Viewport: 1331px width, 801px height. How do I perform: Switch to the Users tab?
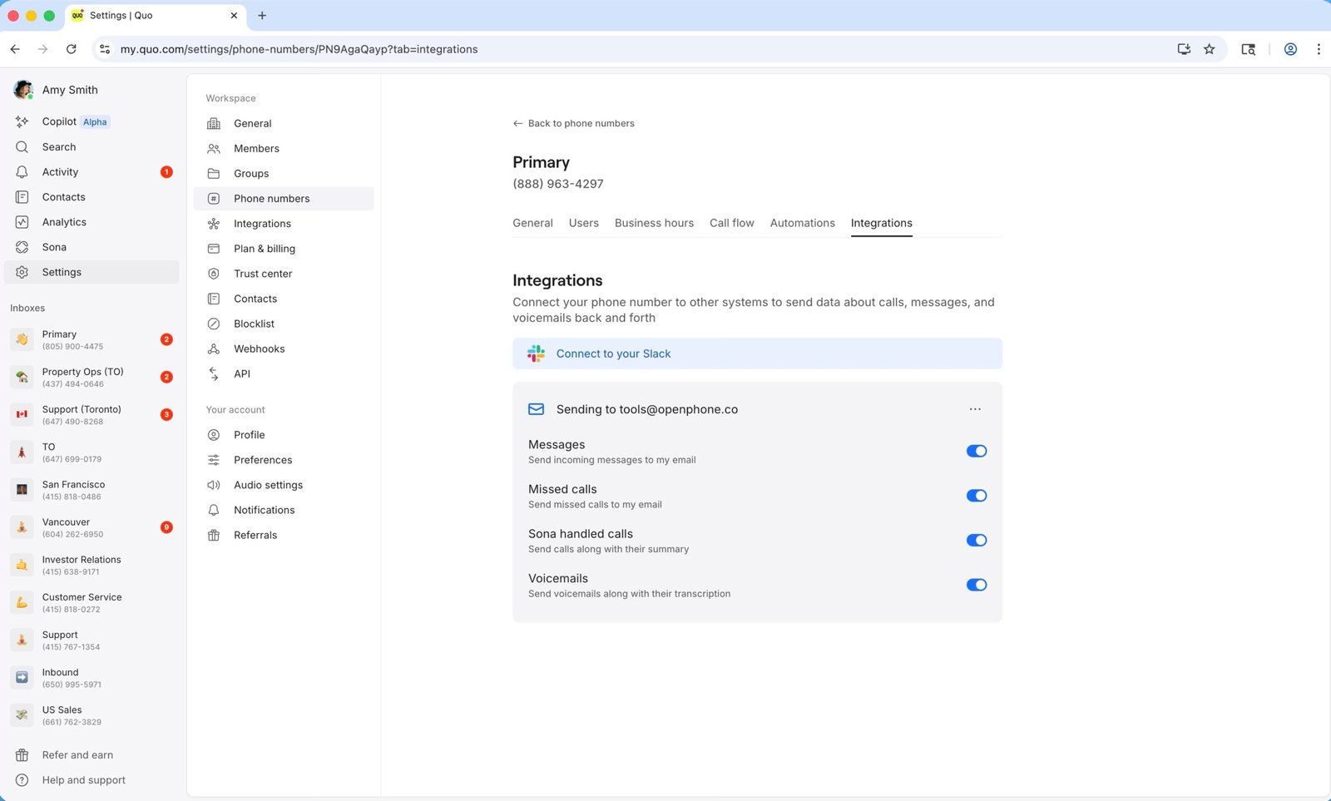tap(584, 223)
